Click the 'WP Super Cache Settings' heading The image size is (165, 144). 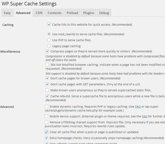tap(29, 4)
